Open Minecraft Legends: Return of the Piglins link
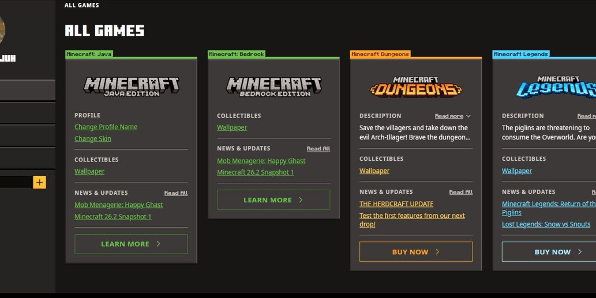Screen dimensions: 596x298 tap(549, 208)
